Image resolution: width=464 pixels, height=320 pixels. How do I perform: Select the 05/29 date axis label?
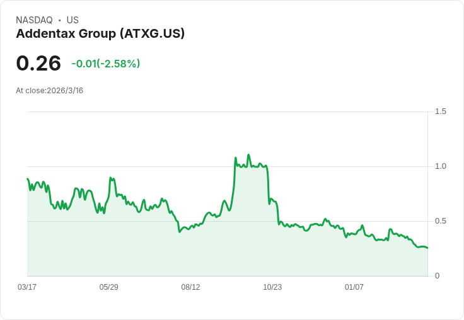(x=109, y=287)
